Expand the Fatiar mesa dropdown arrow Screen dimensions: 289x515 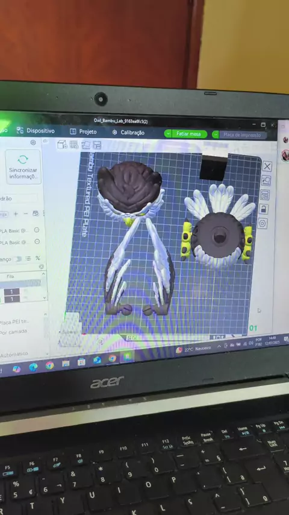[168, 134]
